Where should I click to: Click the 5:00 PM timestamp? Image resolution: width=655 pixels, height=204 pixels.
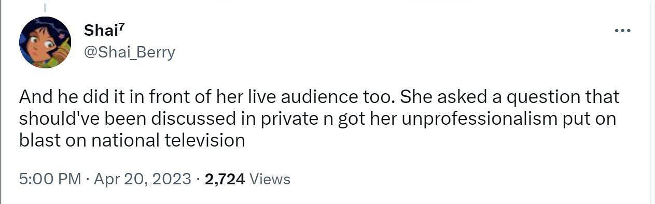(x=50, y=179)
